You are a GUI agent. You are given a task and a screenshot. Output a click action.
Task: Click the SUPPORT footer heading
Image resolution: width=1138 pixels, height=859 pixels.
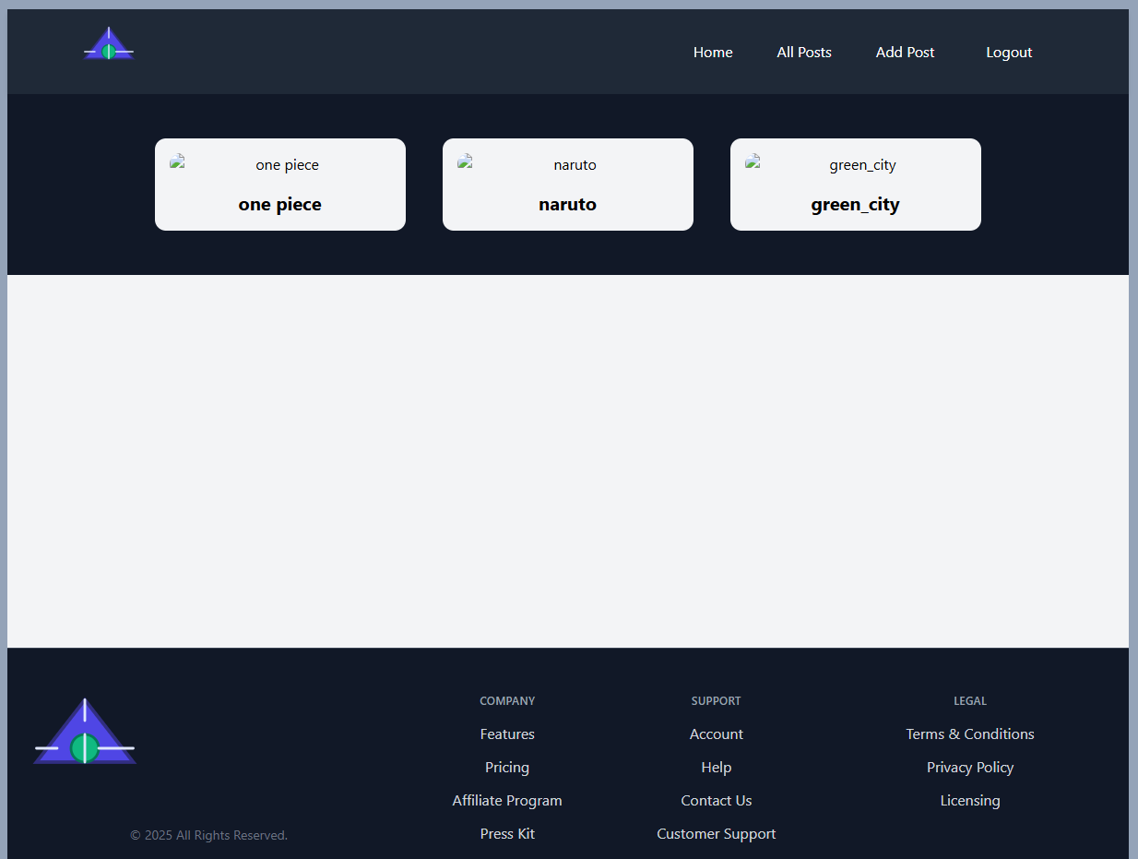click(x=717, y=701)
